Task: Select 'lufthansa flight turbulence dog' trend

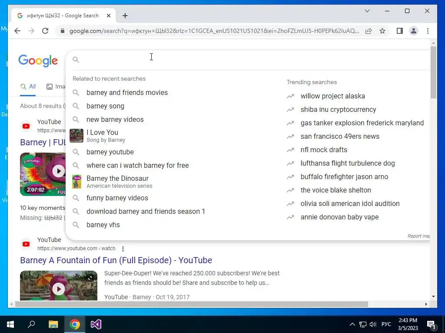Action: pos(348,163)
